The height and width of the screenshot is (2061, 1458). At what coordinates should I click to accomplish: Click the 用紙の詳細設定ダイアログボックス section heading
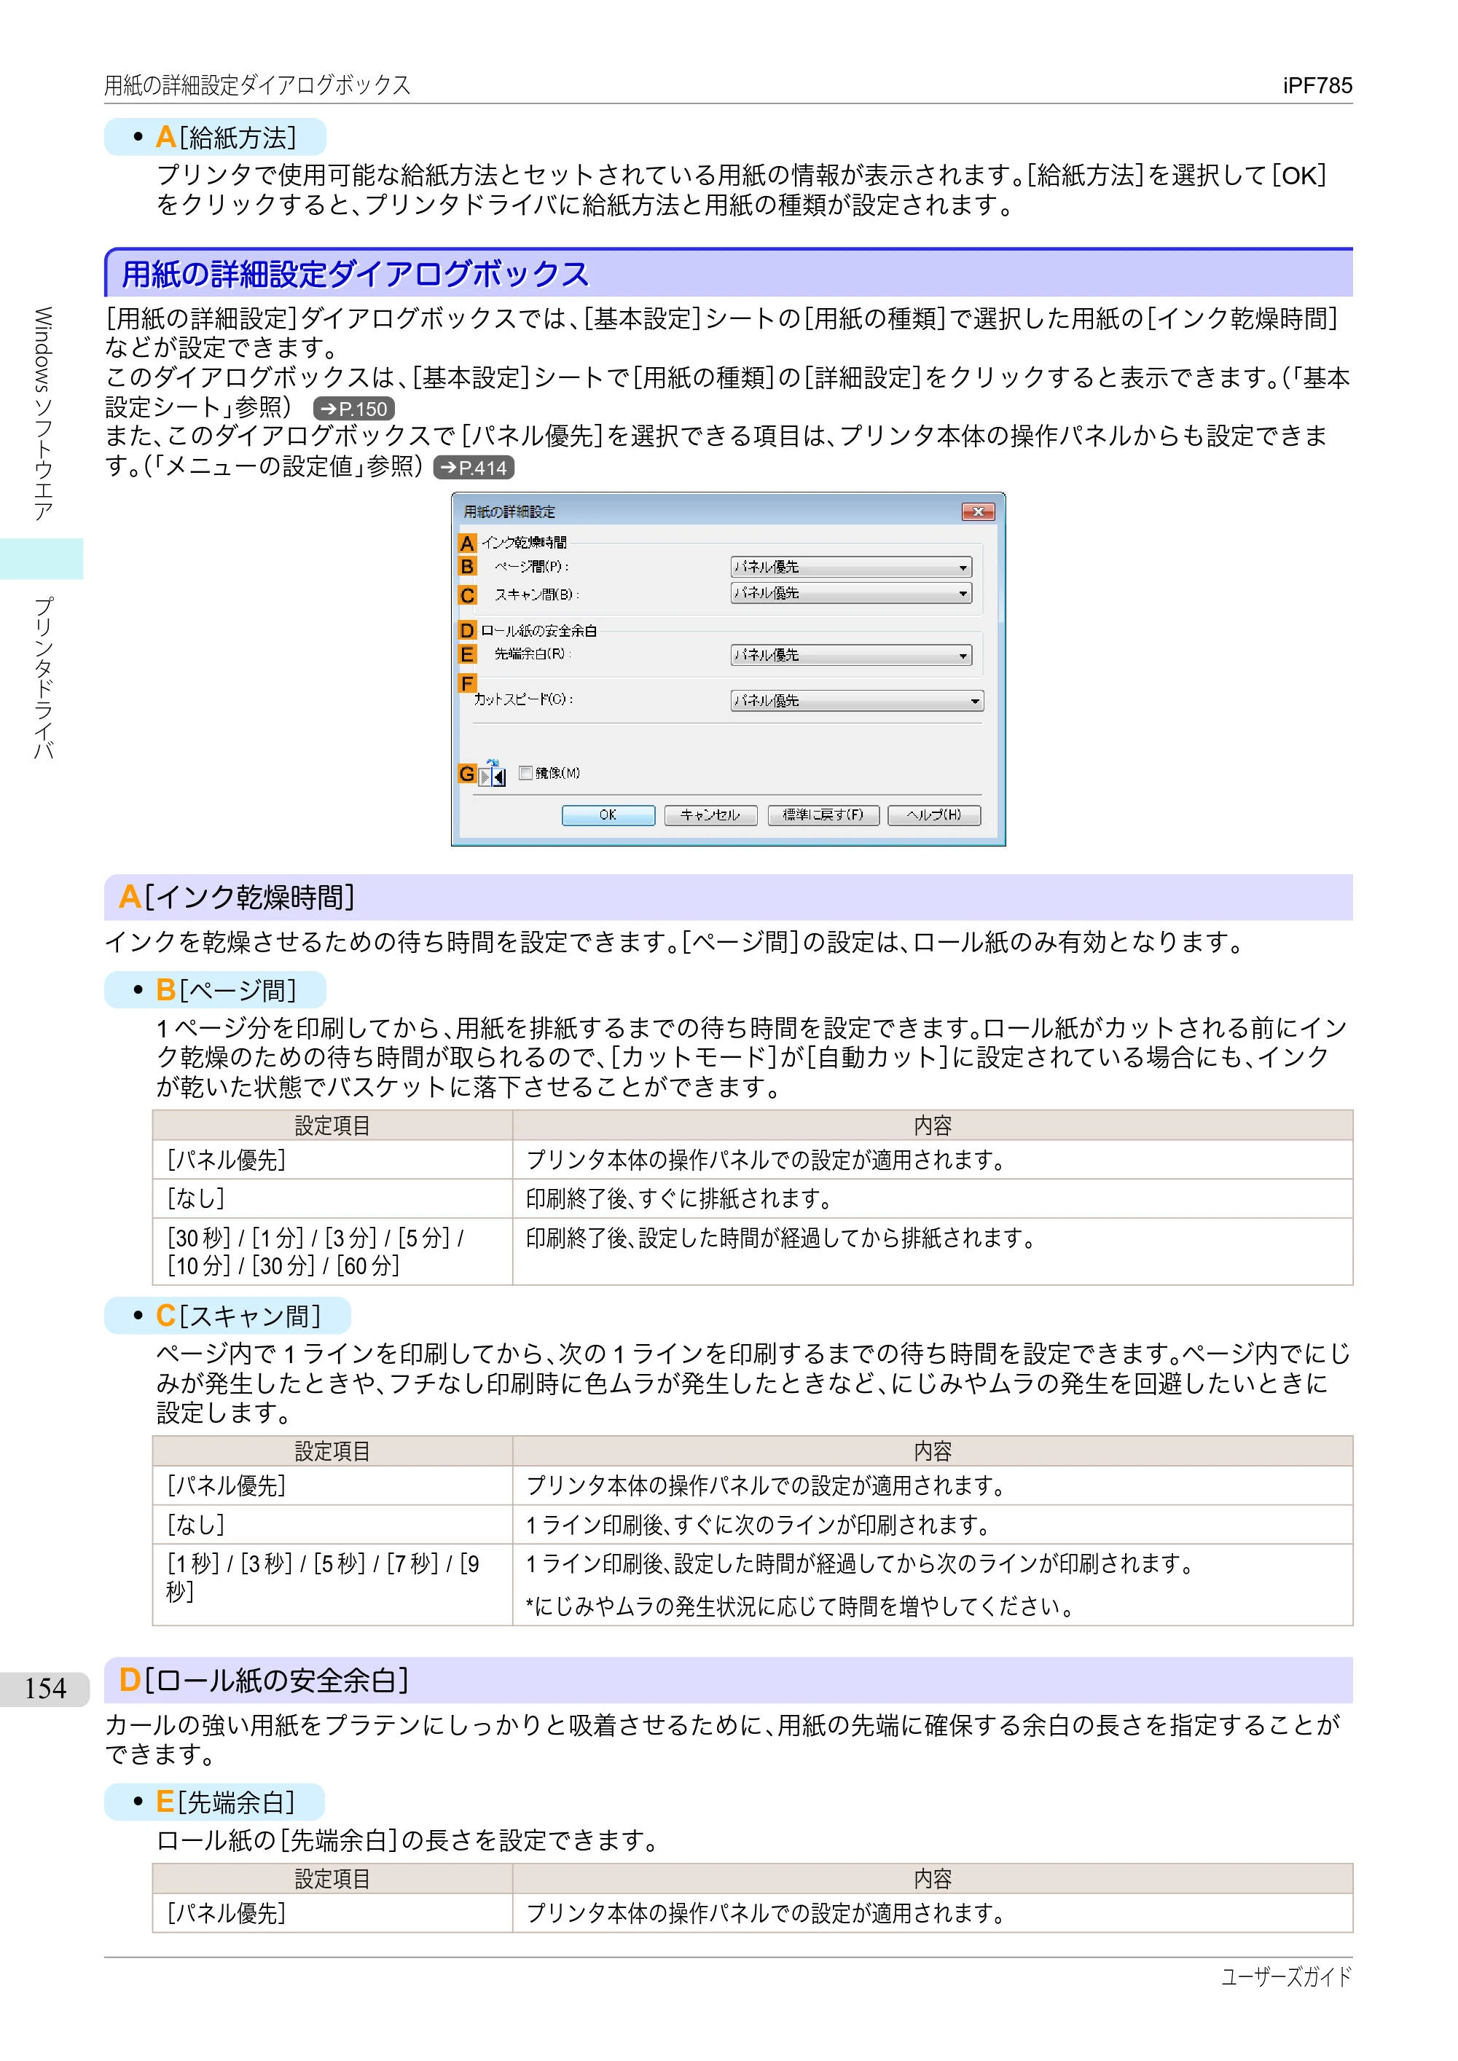pyautogui.click(x=356, y=274)
